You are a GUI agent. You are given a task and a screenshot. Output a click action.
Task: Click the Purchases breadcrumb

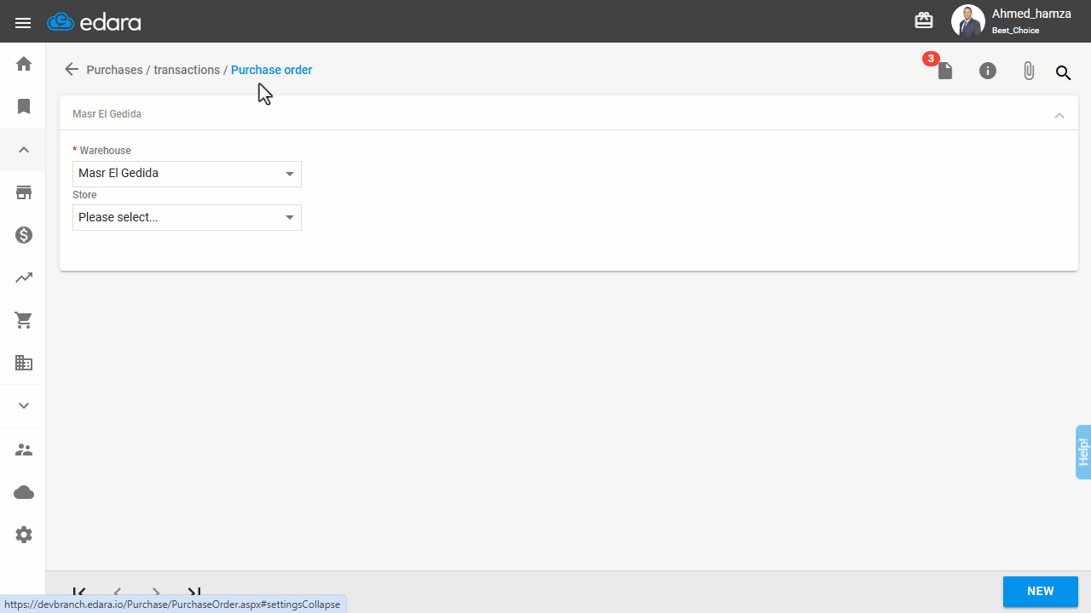114,70
